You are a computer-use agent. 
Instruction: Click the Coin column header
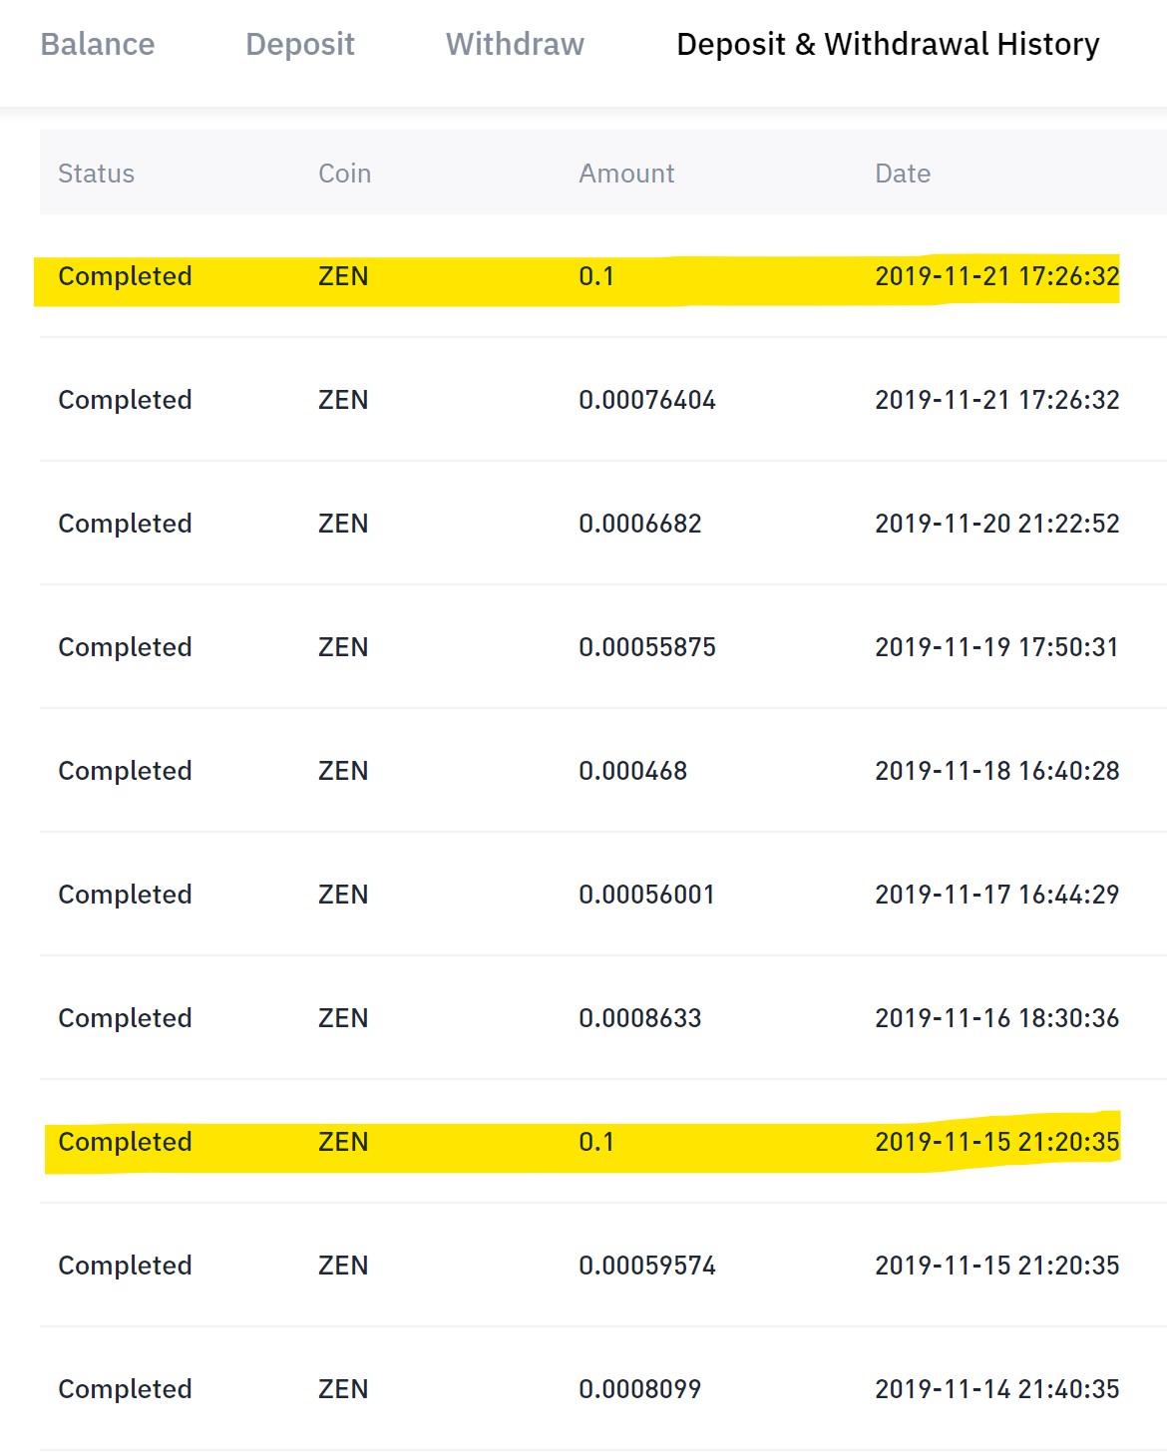[344, 174]
